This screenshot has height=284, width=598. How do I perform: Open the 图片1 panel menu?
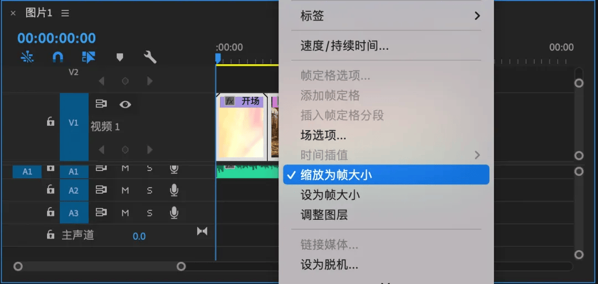65,13
